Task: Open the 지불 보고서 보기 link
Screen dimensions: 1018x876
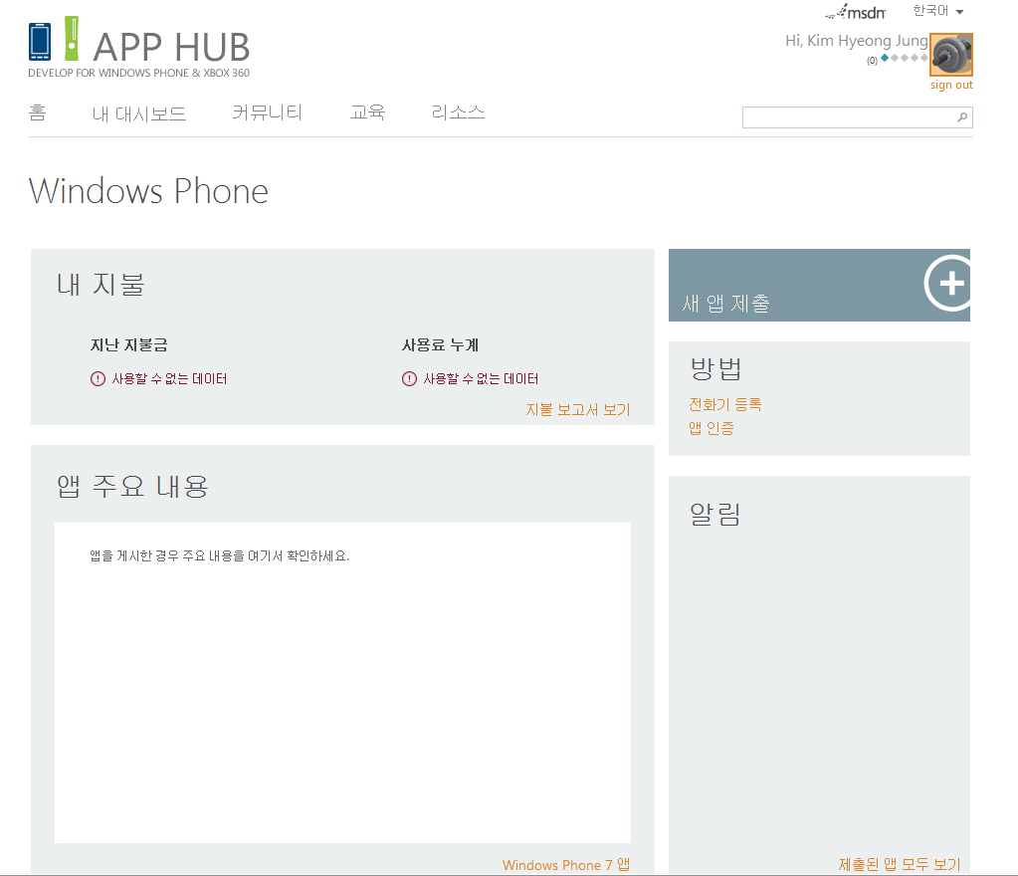Action: [578, 410]
